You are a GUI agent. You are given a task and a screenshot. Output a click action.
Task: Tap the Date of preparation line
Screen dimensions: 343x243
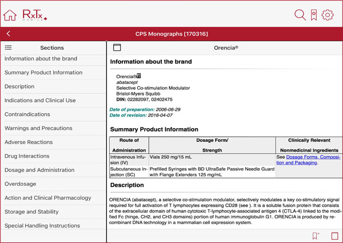coord(145,109)
